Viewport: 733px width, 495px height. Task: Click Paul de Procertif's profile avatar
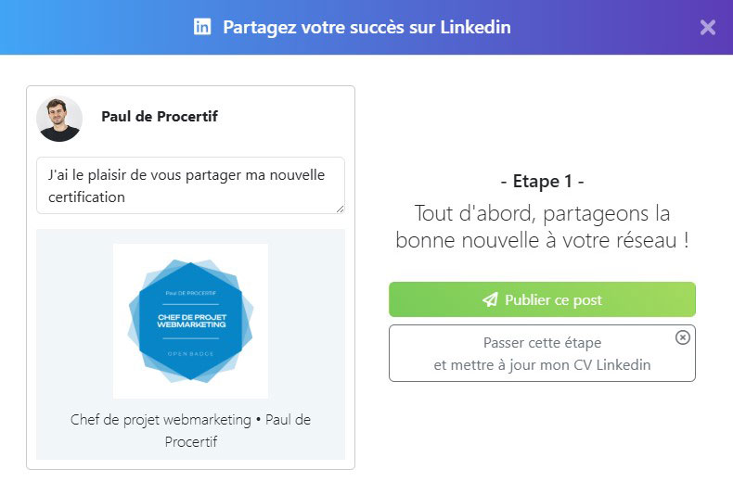(x=59, y=118)
